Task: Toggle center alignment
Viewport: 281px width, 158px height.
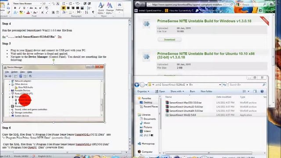Action: (x=68, y=8)
